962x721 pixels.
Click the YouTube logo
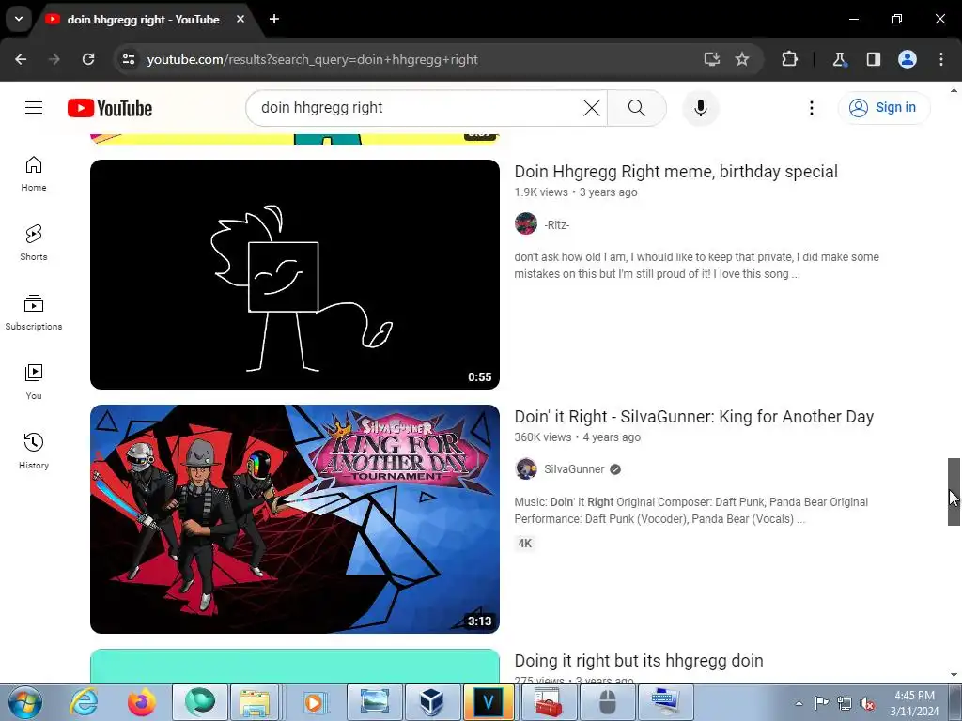click(110, 108)
